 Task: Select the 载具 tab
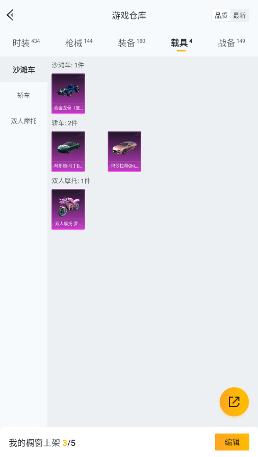[182, 43]
